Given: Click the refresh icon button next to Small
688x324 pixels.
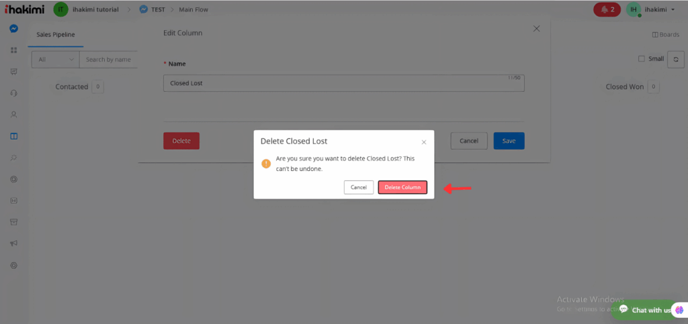Looking at the screenshot, I should pyautogui.click(x=675, y=59).
